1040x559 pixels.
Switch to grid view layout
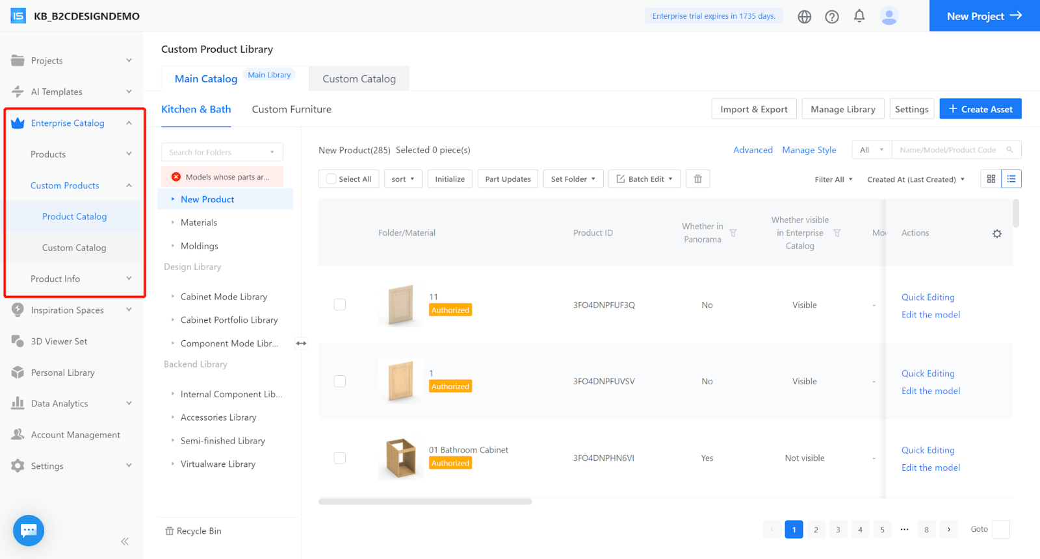(x=991, y=179)
